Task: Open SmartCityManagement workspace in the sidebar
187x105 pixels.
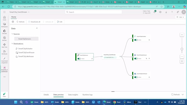Action: pos(4,60)
